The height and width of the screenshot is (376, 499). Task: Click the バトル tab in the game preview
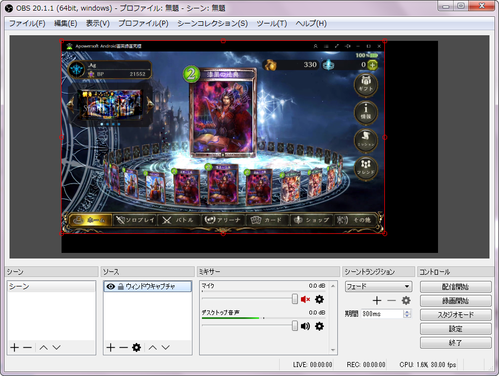tap(179, 220)
